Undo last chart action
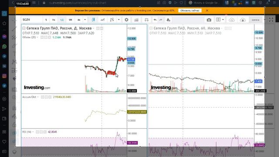This screenshot has height=157, width=279. pyautogui.click(x=155, y=20)
